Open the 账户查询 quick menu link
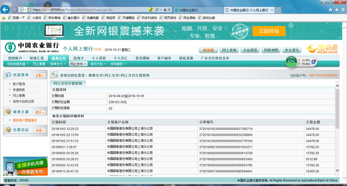The width and height of the screenshot is (347, 186). tap(19, 84)
